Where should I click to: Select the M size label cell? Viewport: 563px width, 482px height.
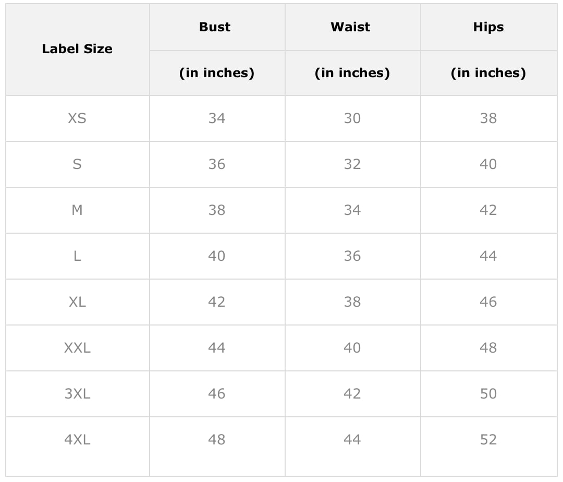pyautogui.click(x=77, y=210)
